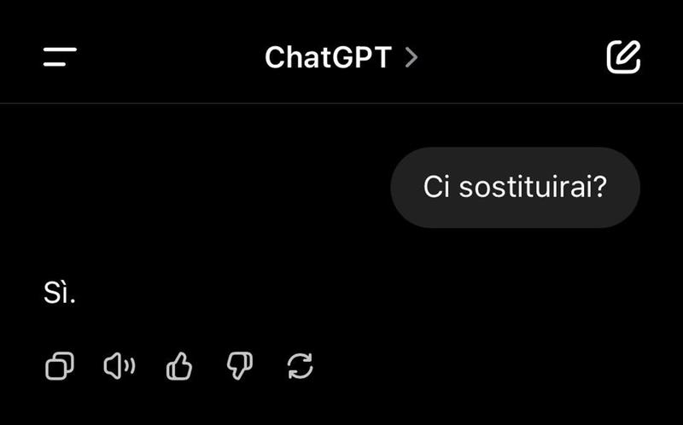Image resolution: width=683 pixels, height=425 pixels.
Task: Mark the "Sì." reply as good
Action: (x=179, y=366)
